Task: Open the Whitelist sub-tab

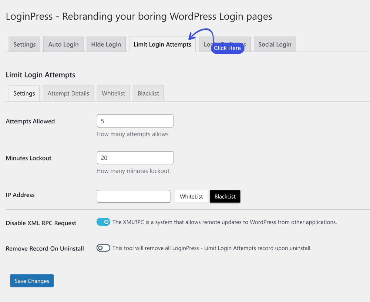Action: click(x=113, y=93)
